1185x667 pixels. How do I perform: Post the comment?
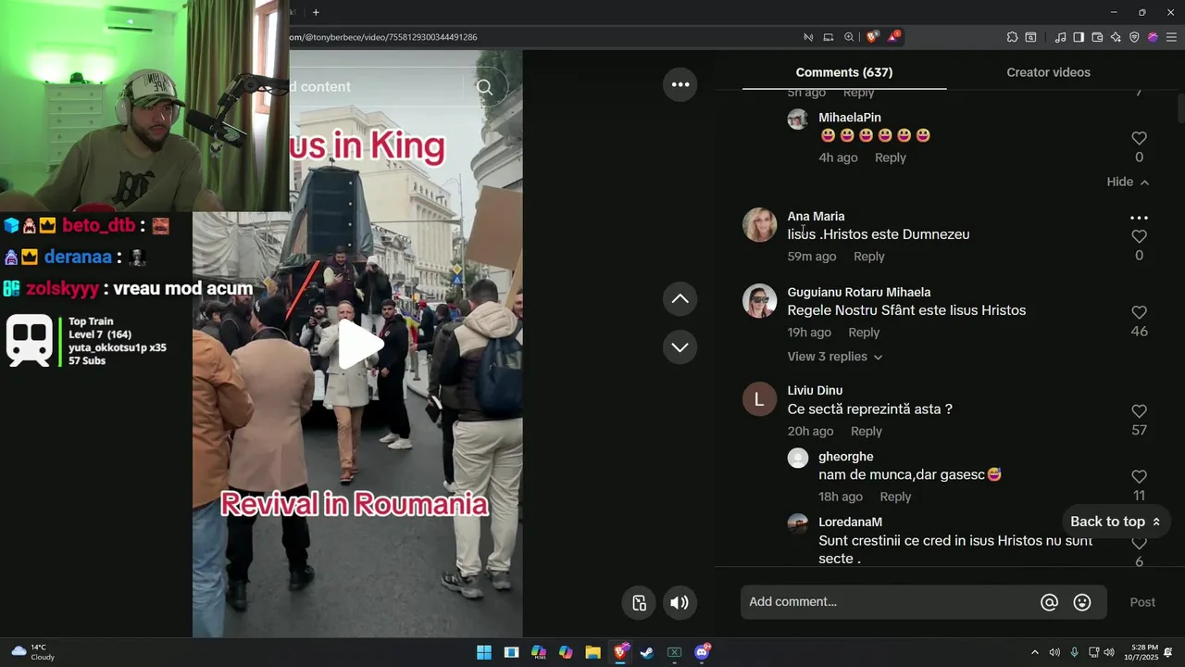[1142, 602]
